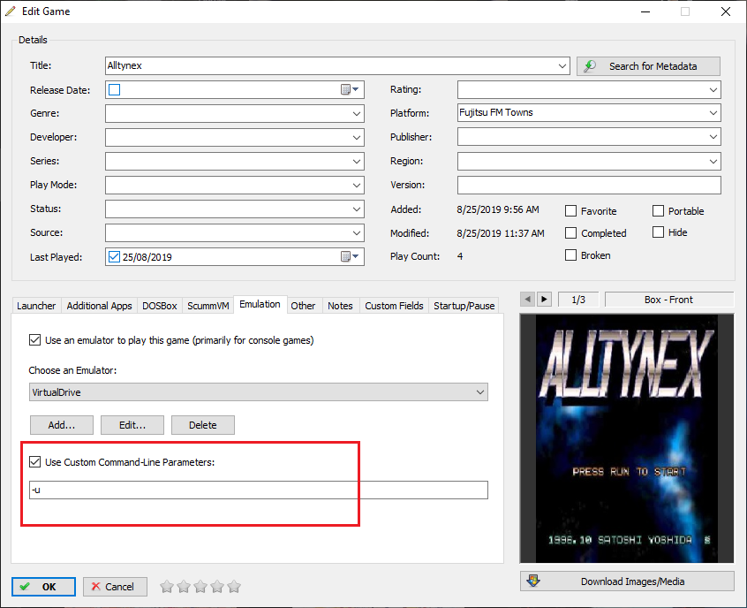Switch to the Launcher tab
This screenshot has height=608, width=747.
coord(36,306)
